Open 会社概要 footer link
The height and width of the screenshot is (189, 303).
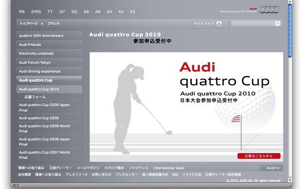coord(24,174)
